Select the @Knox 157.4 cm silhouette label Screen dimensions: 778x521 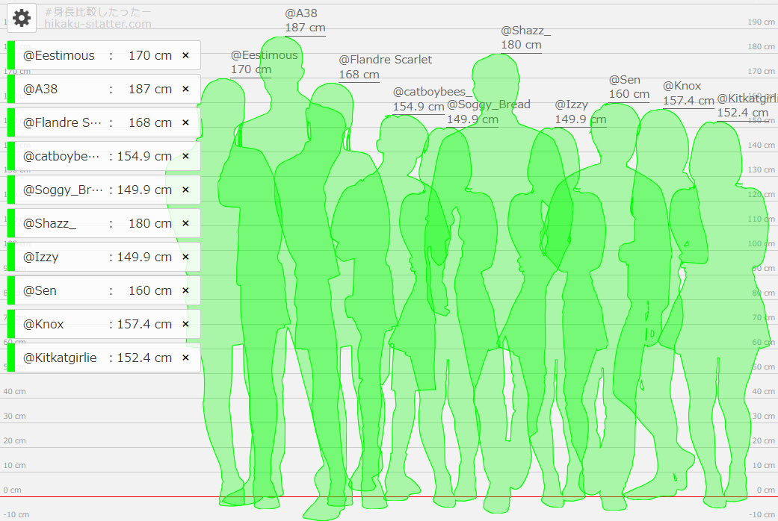coord(688,93)
